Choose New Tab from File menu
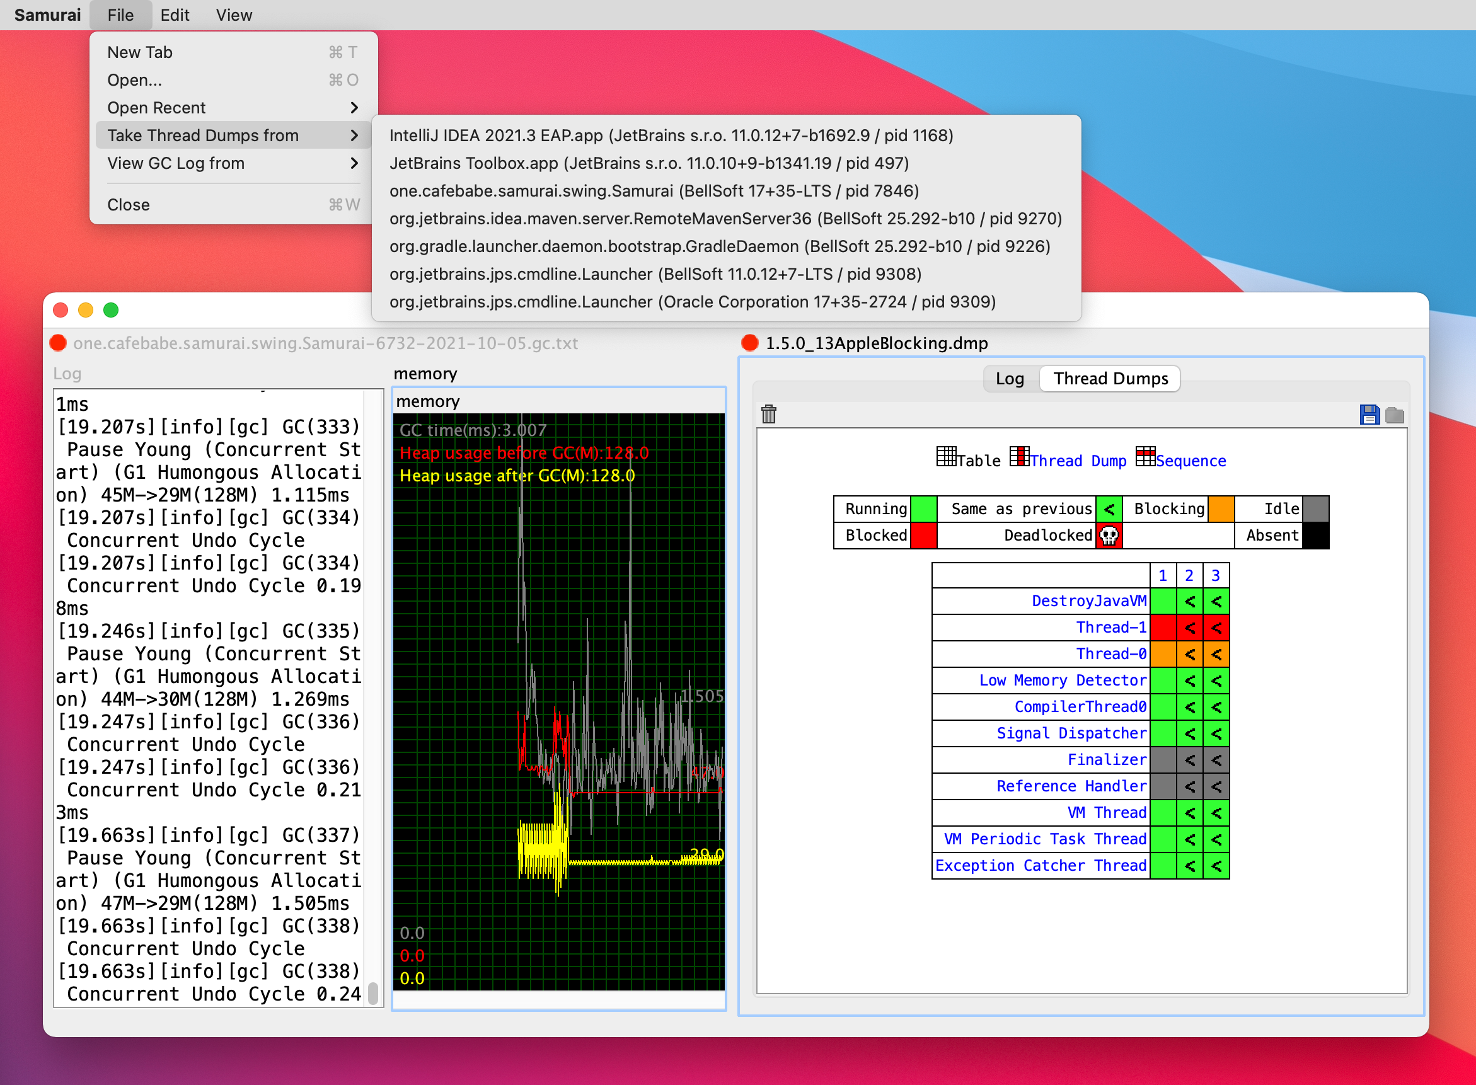The image size is (1476, 1085). [x=233, y=52]
